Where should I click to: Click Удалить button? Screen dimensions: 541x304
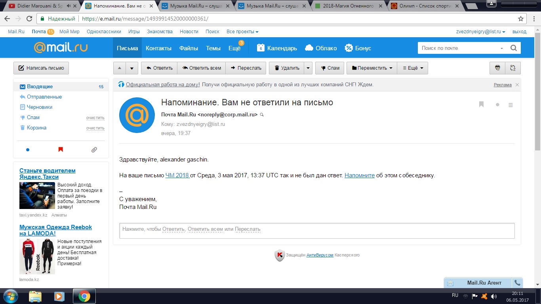coord(286,68)
